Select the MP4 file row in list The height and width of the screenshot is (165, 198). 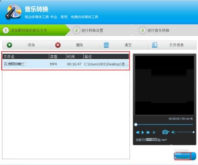click(66, 64)
